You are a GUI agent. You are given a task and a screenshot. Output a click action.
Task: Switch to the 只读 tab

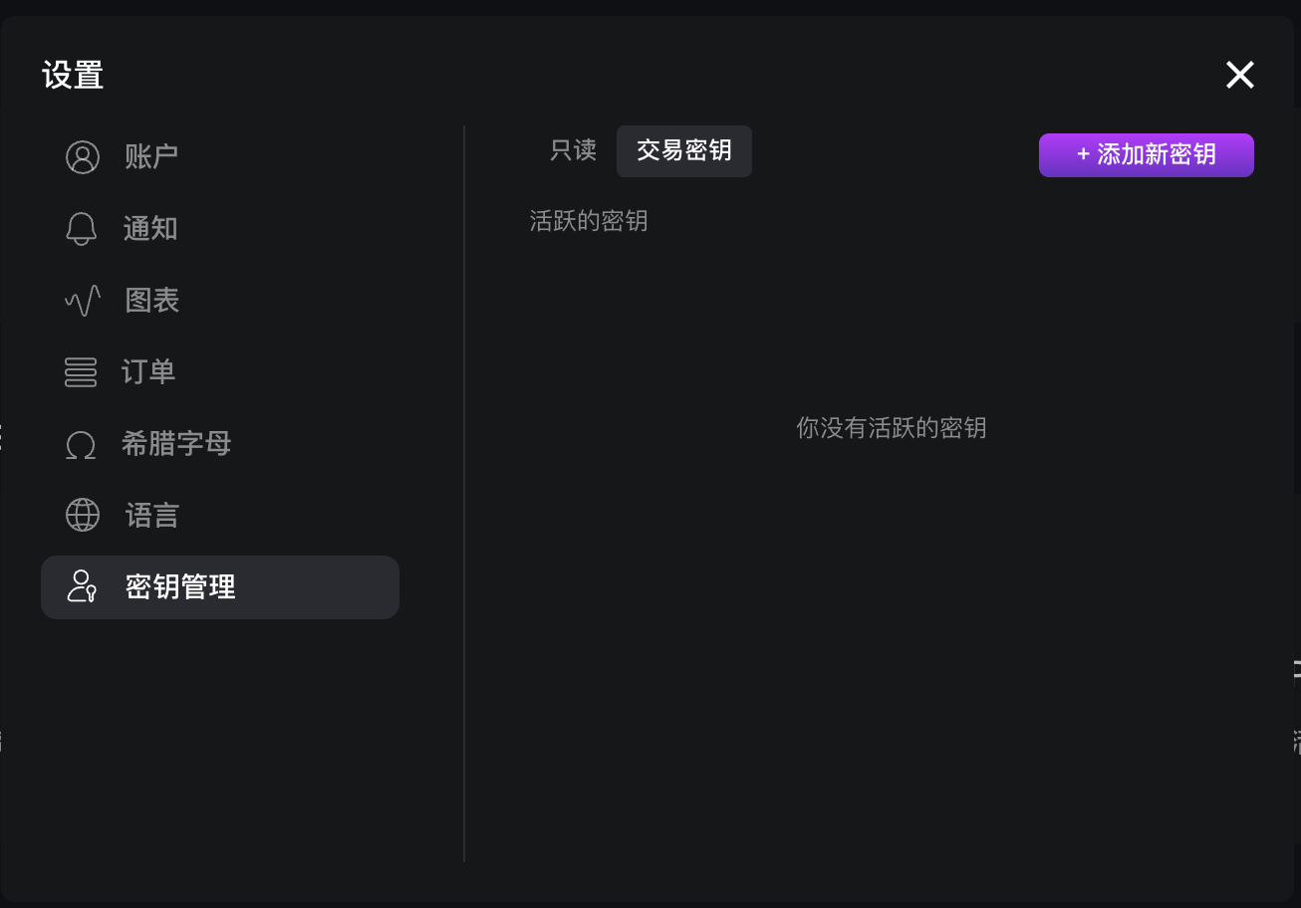pyautogui.click(x=574, y=150)
